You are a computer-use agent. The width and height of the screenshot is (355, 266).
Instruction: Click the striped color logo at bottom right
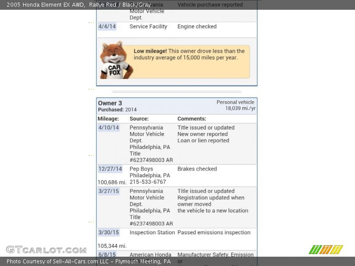pos(326,250)
